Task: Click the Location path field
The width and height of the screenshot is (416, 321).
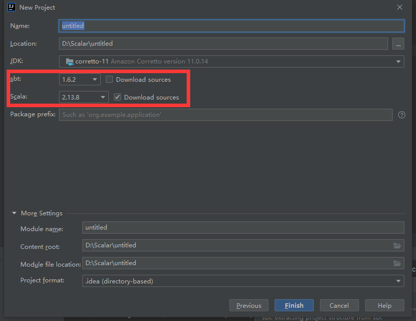Action: (223, 44)
